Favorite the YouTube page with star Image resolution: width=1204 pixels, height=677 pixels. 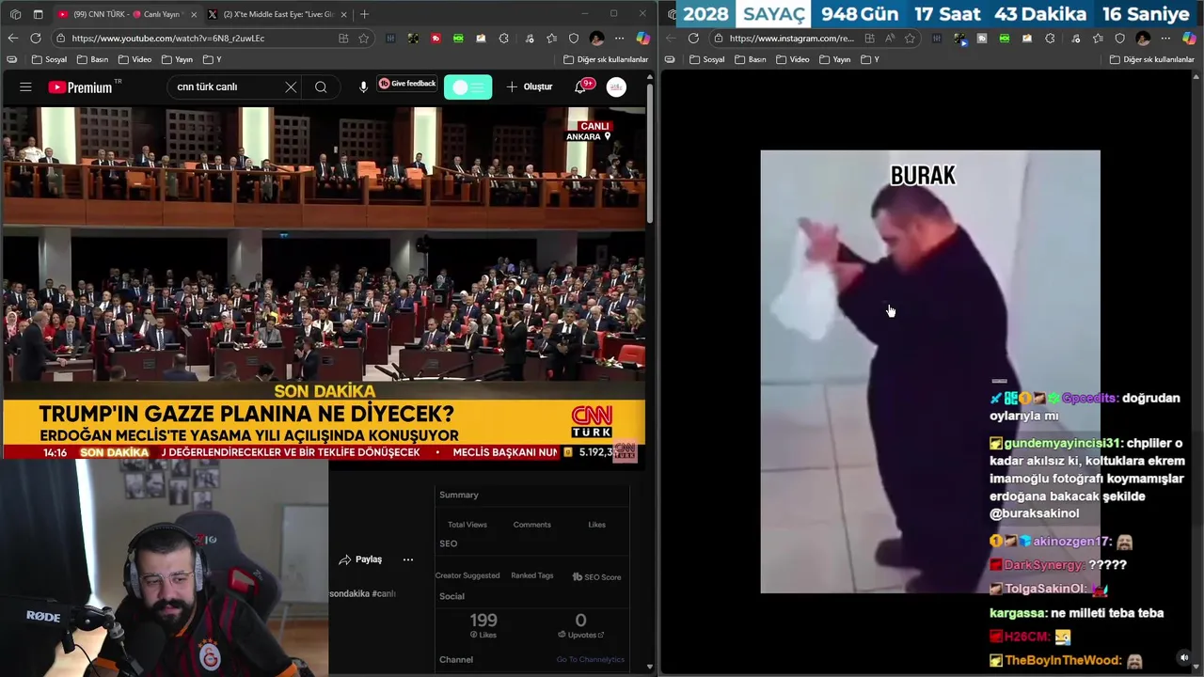click(x=363, y=39)
